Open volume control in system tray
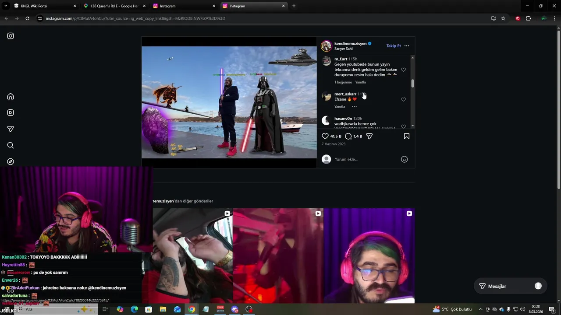 point(522,309)
